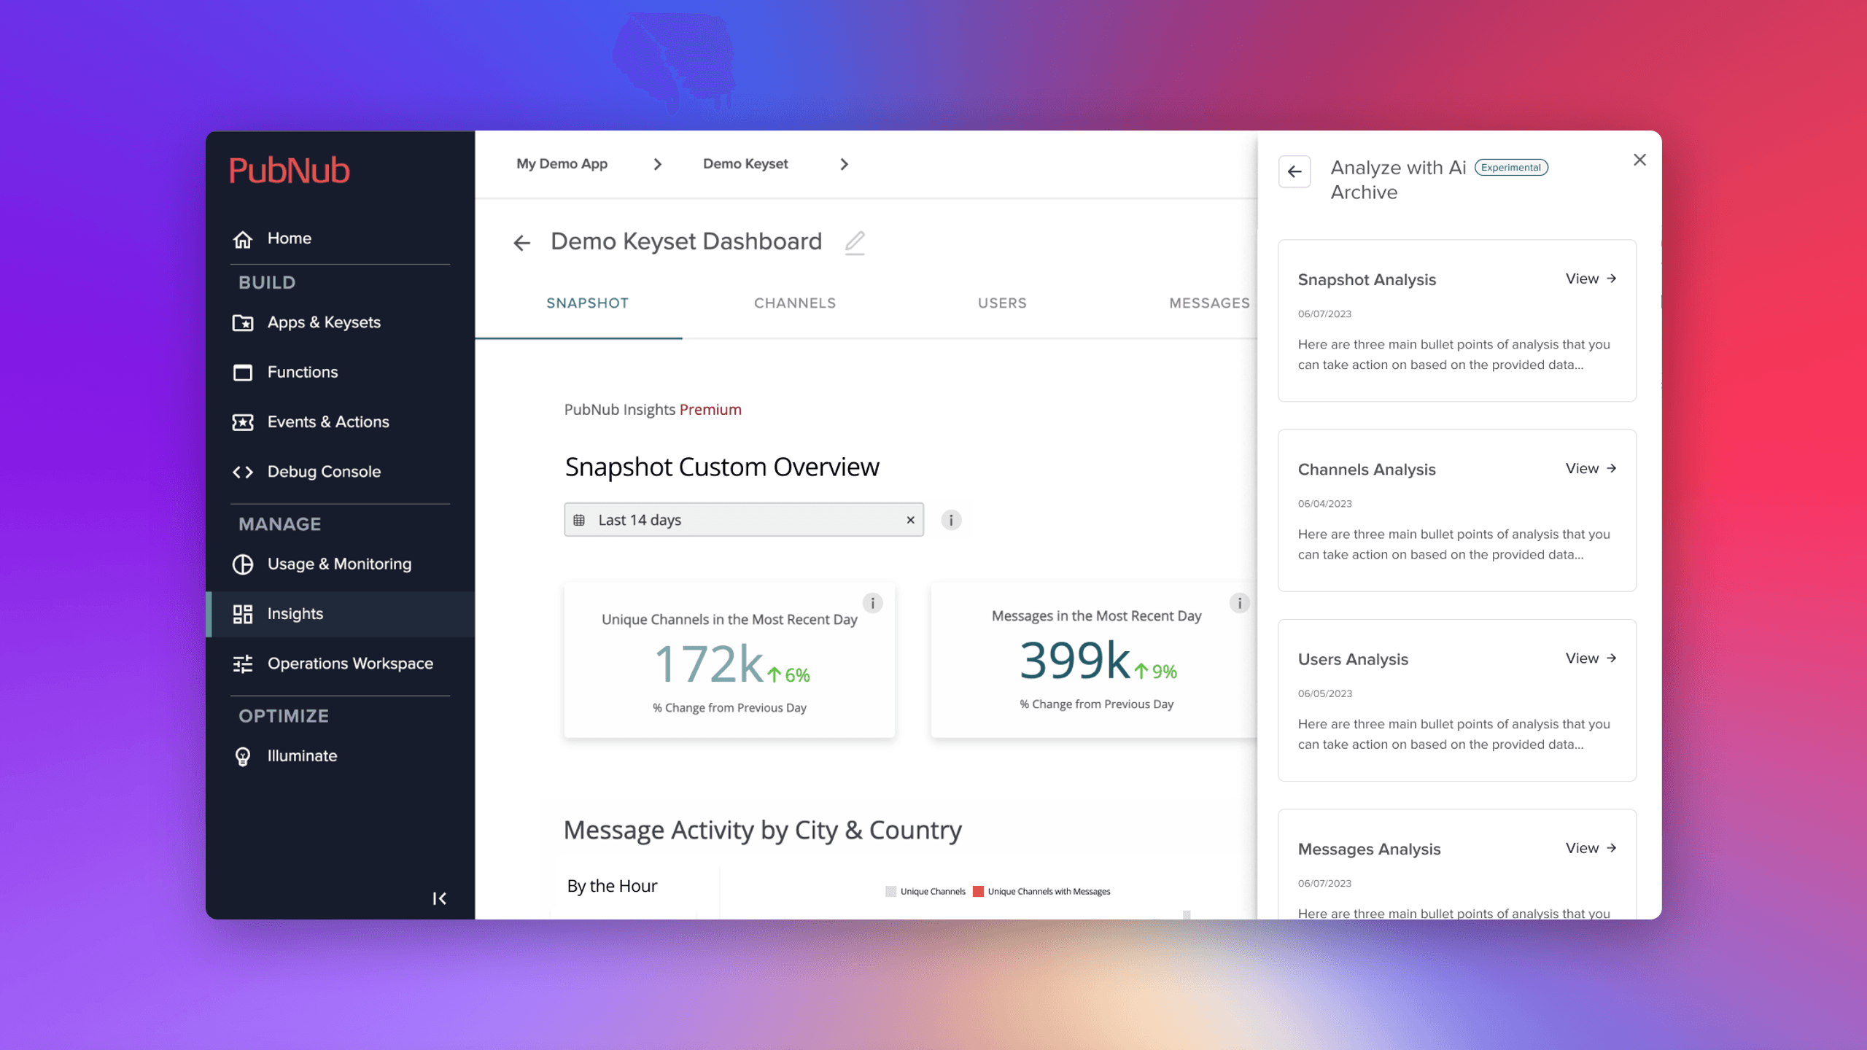Switch to the Users tab
The image size is (1867, 1050).
[1002, 303]
